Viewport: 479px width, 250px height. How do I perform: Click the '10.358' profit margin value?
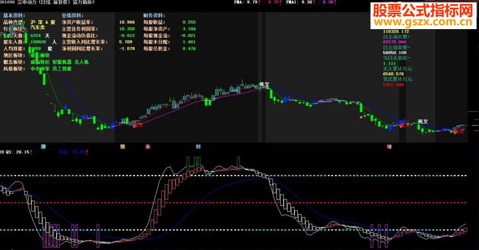127,29
